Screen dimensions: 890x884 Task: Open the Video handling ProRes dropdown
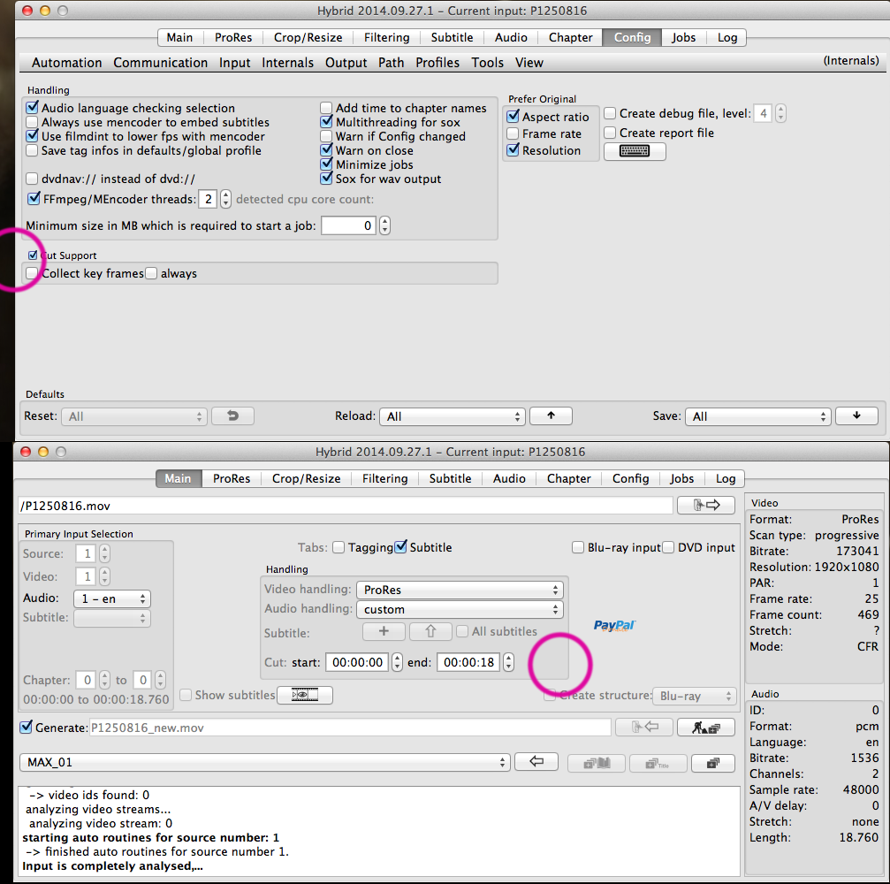[x=460, y=590]
